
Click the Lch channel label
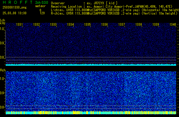[x=3, y=20]
